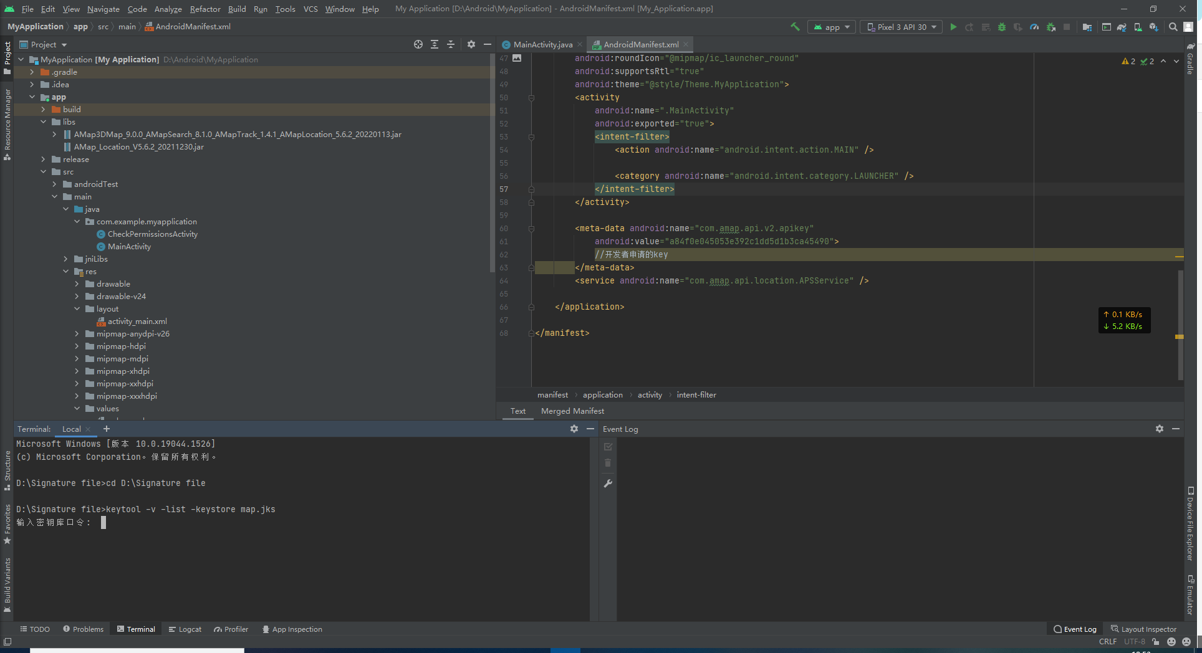Collapse the res folder

[x=65, y=272]
